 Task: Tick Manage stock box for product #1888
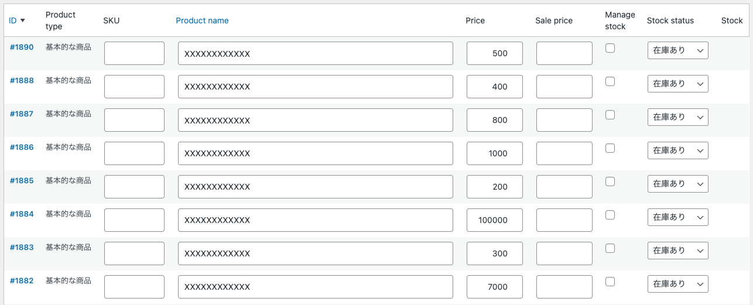[x=610, y=82]
